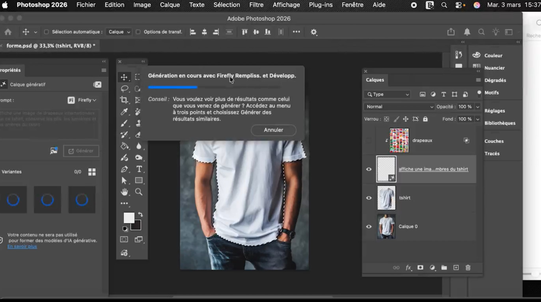Select the Brush tool
Viewport: 541px width, 302px height.
[x=124, y=123]
